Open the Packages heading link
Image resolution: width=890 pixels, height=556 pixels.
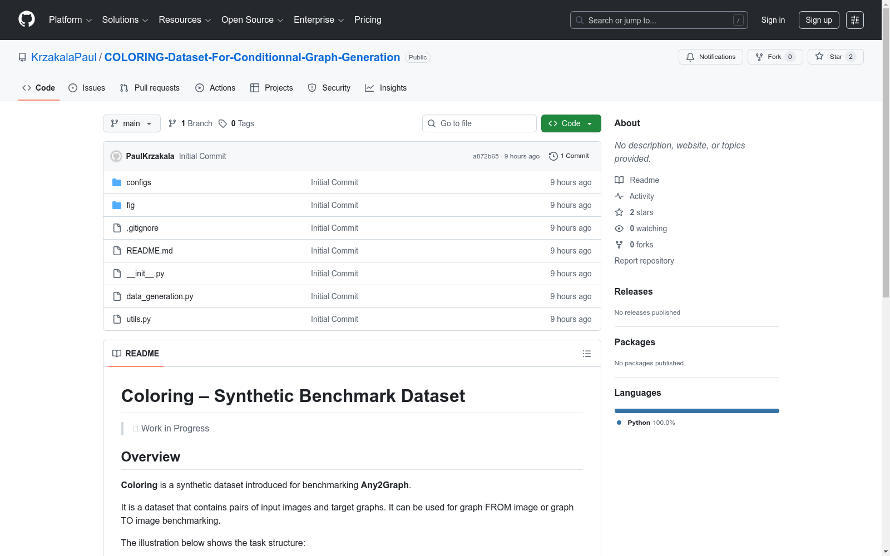(635, 342)
